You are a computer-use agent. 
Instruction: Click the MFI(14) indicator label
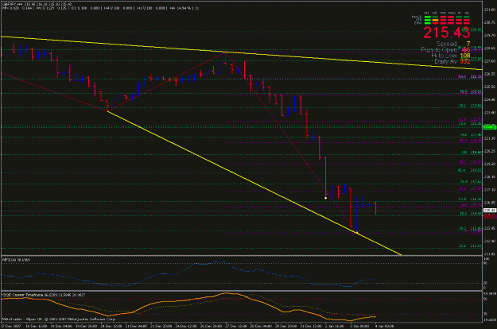(16, 260)
